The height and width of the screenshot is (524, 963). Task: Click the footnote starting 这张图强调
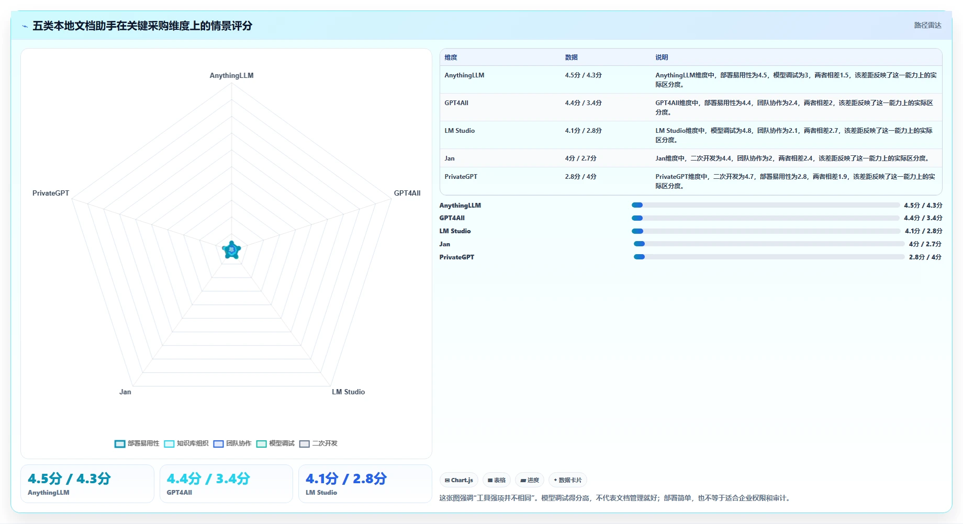point(616,498)
